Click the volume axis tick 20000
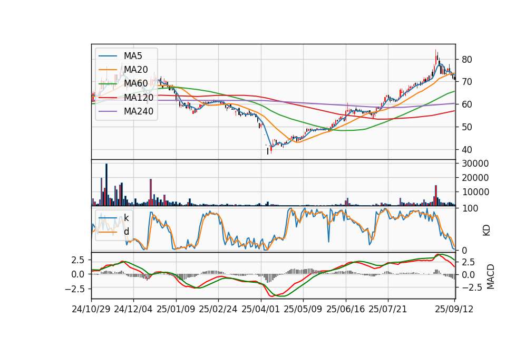 click(x=475, y=178)
